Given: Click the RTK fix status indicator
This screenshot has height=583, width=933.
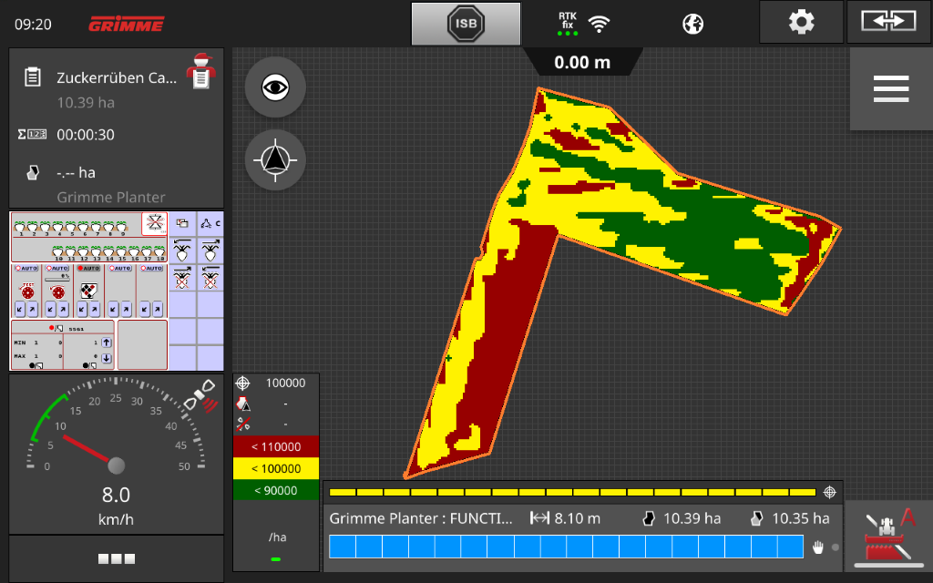Looking at the screenshot, I should click(568, 23).
